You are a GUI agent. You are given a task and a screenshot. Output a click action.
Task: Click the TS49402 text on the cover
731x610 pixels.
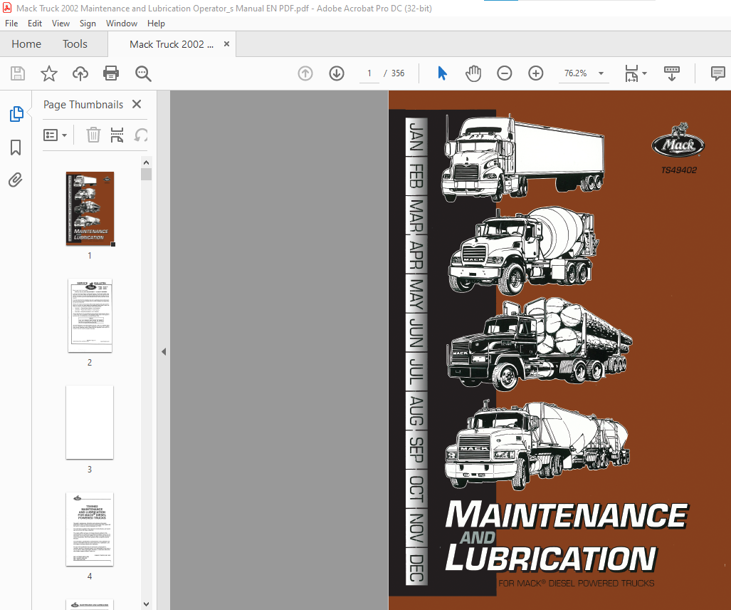point(679,170)
